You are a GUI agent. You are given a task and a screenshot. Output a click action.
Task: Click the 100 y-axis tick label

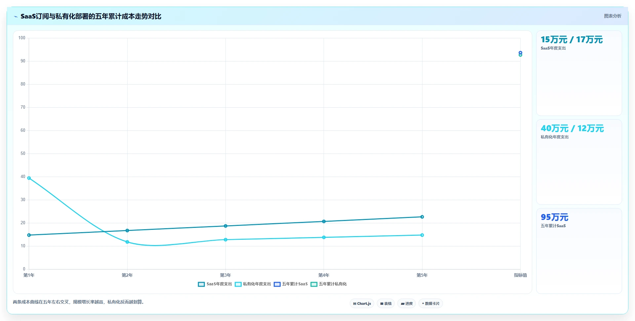tap(22, 38)
